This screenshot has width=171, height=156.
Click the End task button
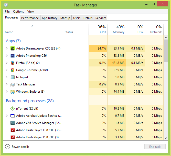point(155,147)
